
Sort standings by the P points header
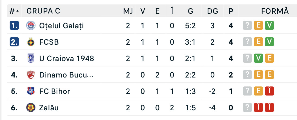click(231, 11)
